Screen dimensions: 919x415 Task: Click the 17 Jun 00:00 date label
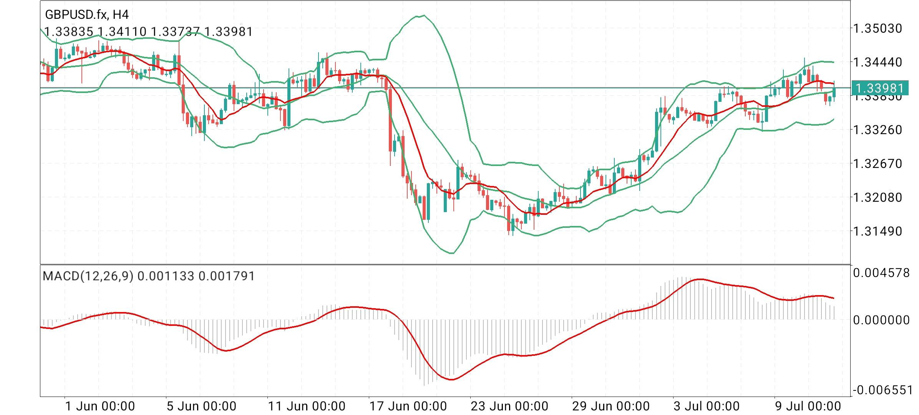pos(408,406)
